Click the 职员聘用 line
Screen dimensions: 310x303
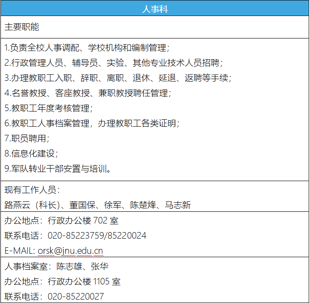(27, 138)
